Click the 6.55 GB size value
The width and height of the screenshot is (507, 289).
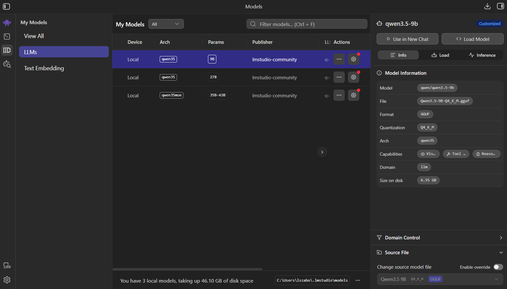click(428, 180)
